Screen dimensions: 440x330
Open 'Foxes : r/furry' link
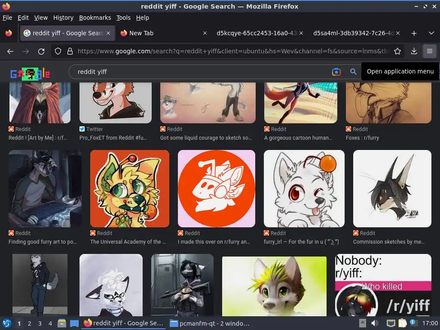(x=362, y=138)
